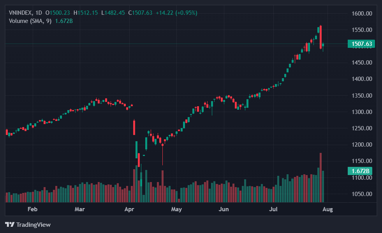Open the Volume (SMA, 9) indicator label
This screenshot has width=382, height=233.
click(30, 21)
